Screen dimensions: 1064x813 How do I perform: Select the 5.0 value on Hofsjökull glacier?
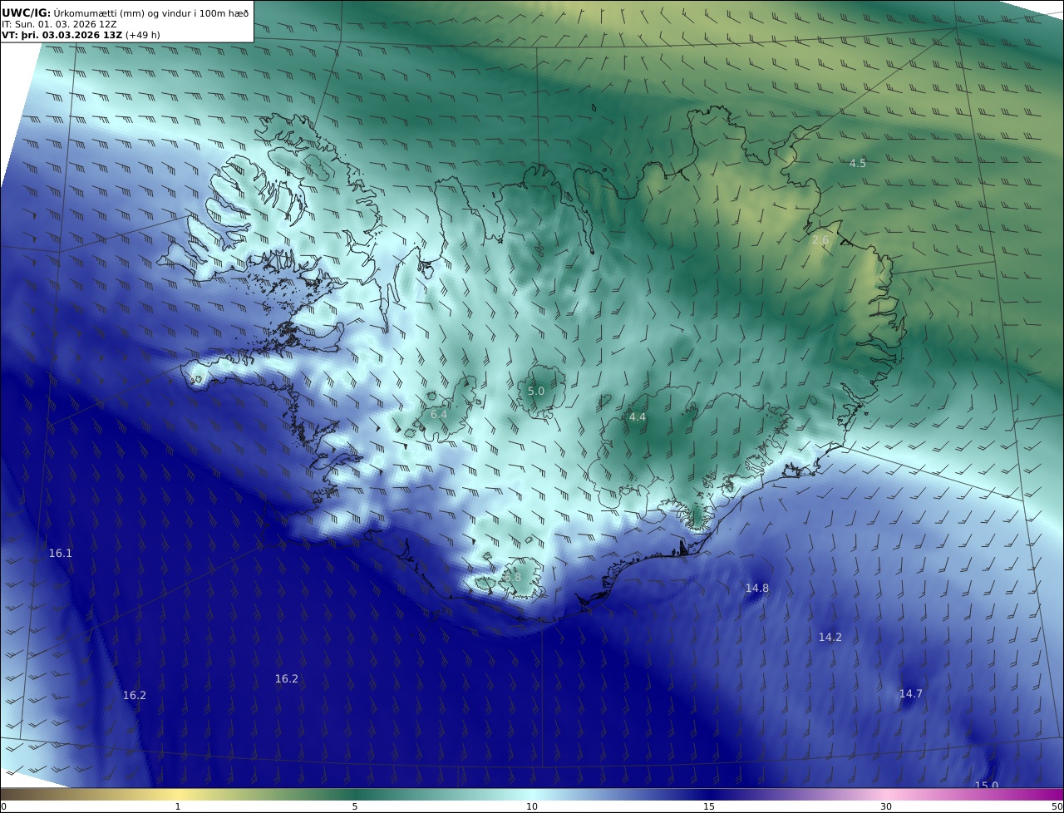536,391
